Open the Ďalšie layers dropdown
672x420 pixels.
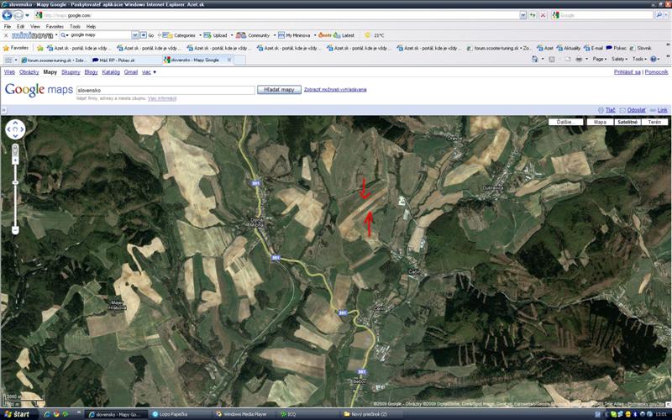pyautogui.click(x=570, y=123)
